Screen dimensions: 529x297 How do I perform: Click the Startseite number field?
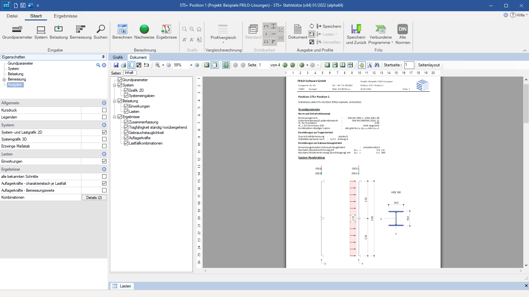click(409, 65)
